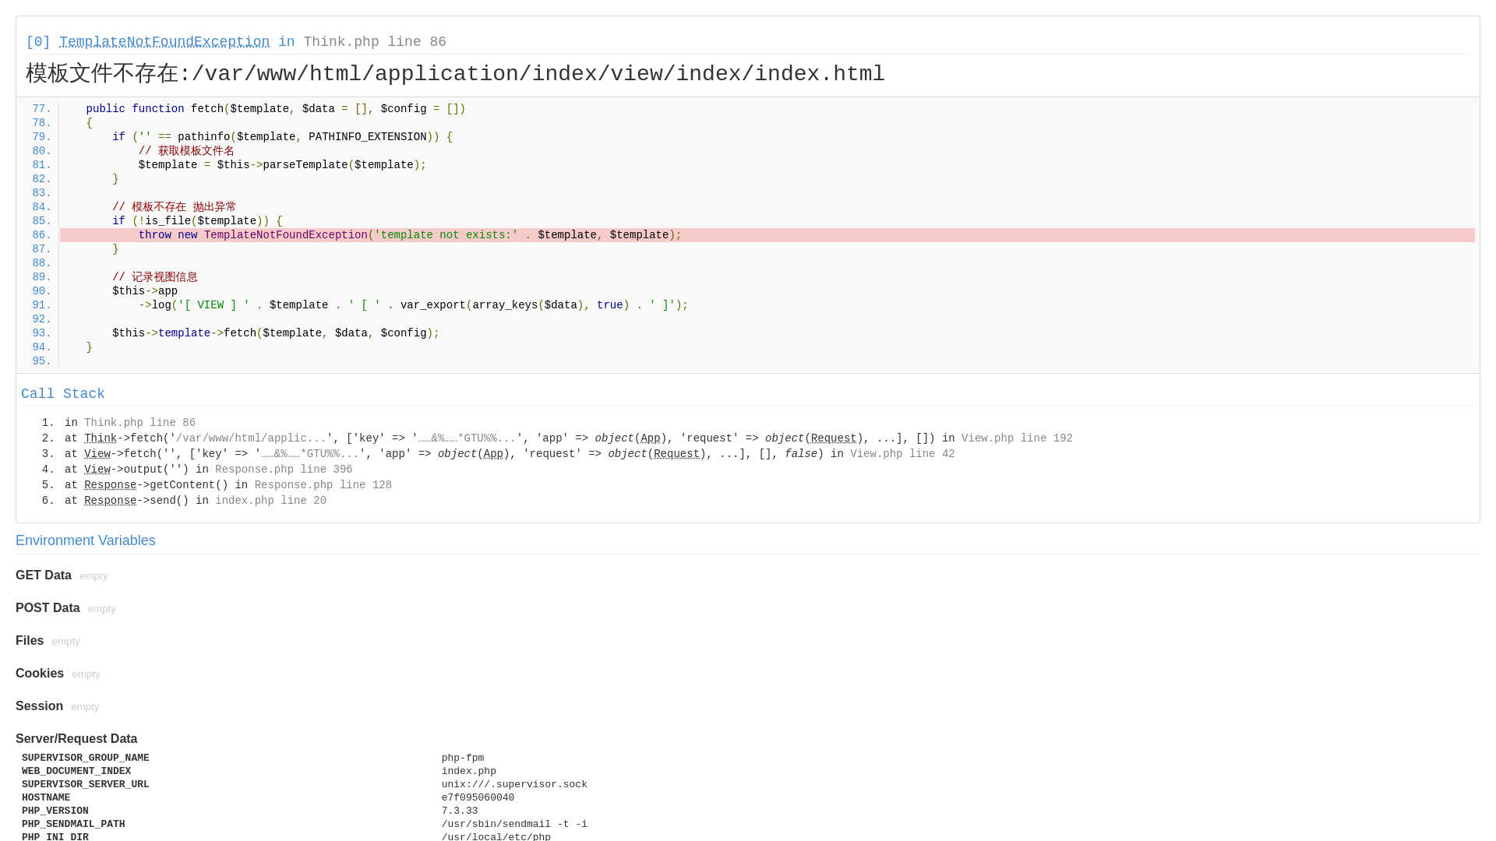Click the Request object in stack frame 3
Screen dimensions: 1496x841
676,454
